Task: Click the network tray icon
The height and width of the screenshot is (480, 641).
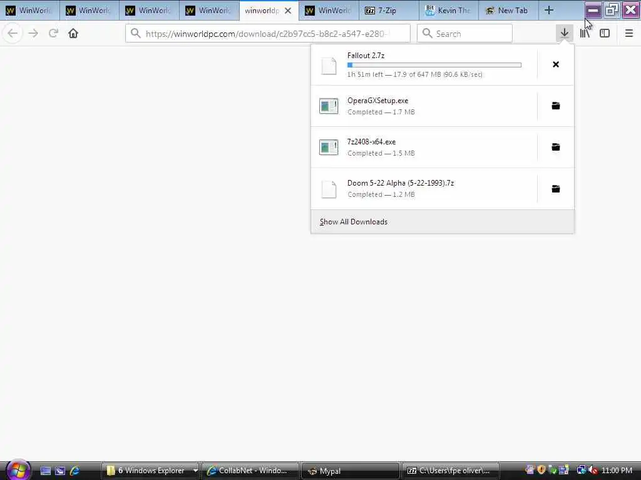Action: [581, 470]
